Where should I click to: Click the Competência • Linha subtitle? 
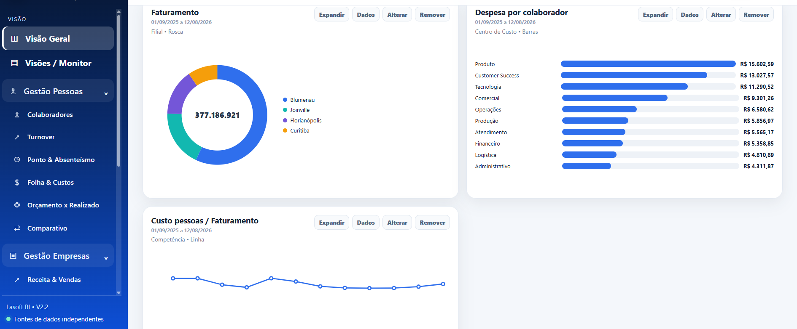[178, 239]
